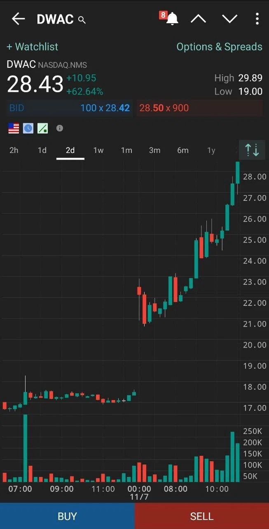Tap the 28.00 price axis label
The height and width of the screenshot is (529, 269).
[x=255, y=177]
